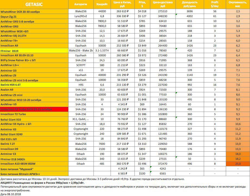Select 'BitFly Snow Patner B1+ с БП' cell
The width and height of the screenshot is (250, 196).
(34, 60)
